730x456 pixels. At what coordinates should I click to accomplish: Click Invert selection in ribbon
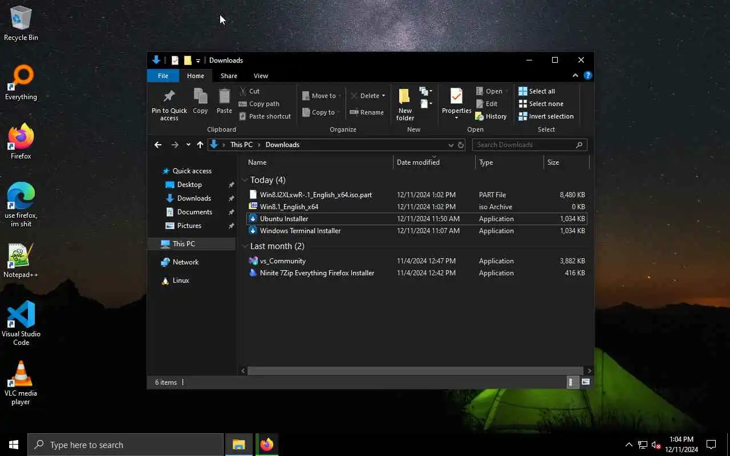(x=546, y=116)
